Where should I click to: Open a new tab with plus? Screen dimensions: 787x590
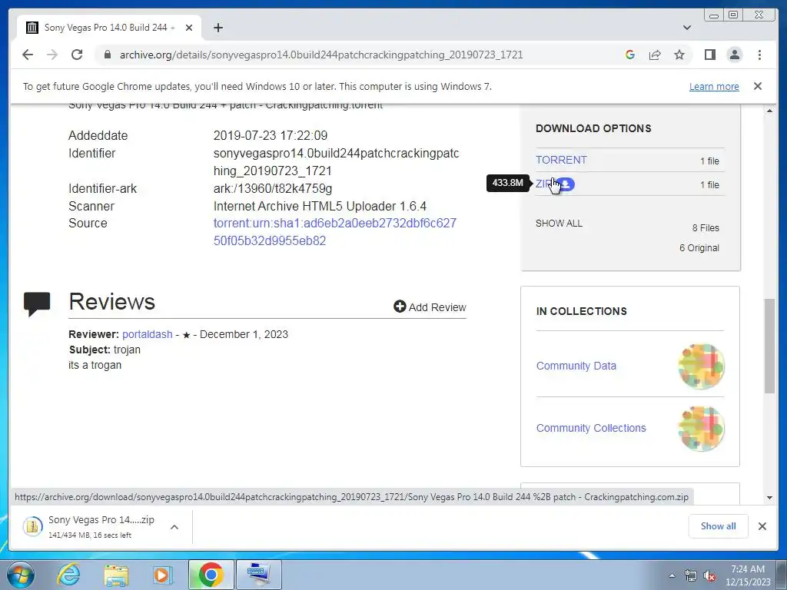pyautogui.click(x=218, y=28)
